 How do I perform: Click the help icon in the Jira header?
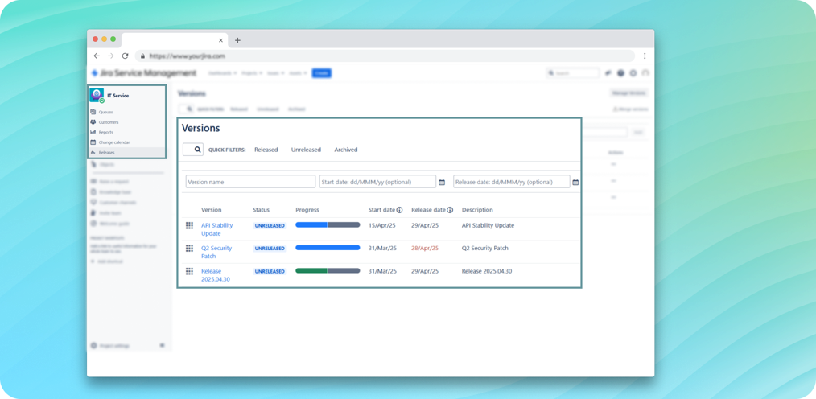coord(620,73)
